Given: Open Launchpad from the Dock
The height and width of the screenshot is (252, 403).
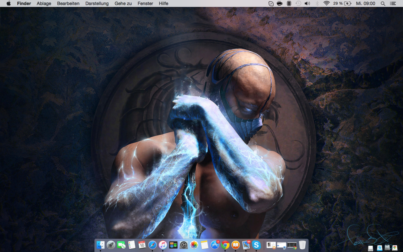Looking at the screenshot, I should (x=111, y=245).
